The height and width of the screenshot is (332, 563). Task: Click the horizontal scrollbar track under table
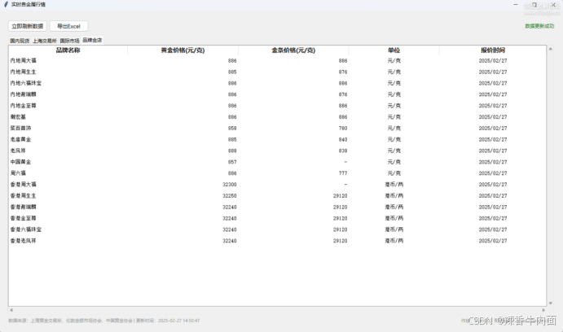click(278, 310)
